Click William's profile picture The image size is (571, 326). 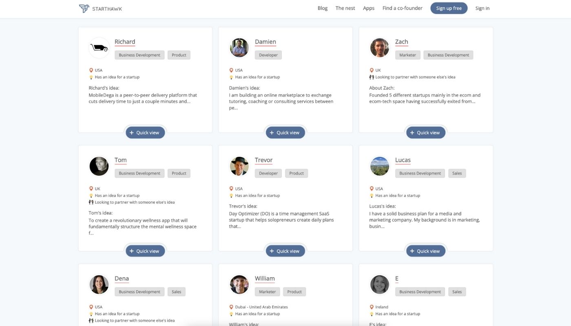[239, 284]
